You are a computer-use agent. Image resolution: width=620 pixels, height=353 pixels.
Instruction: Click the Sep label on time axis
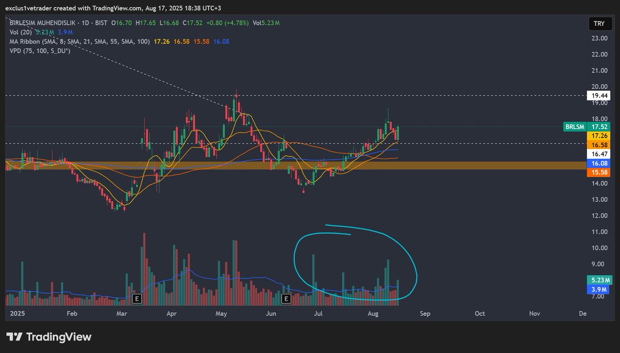425,313
